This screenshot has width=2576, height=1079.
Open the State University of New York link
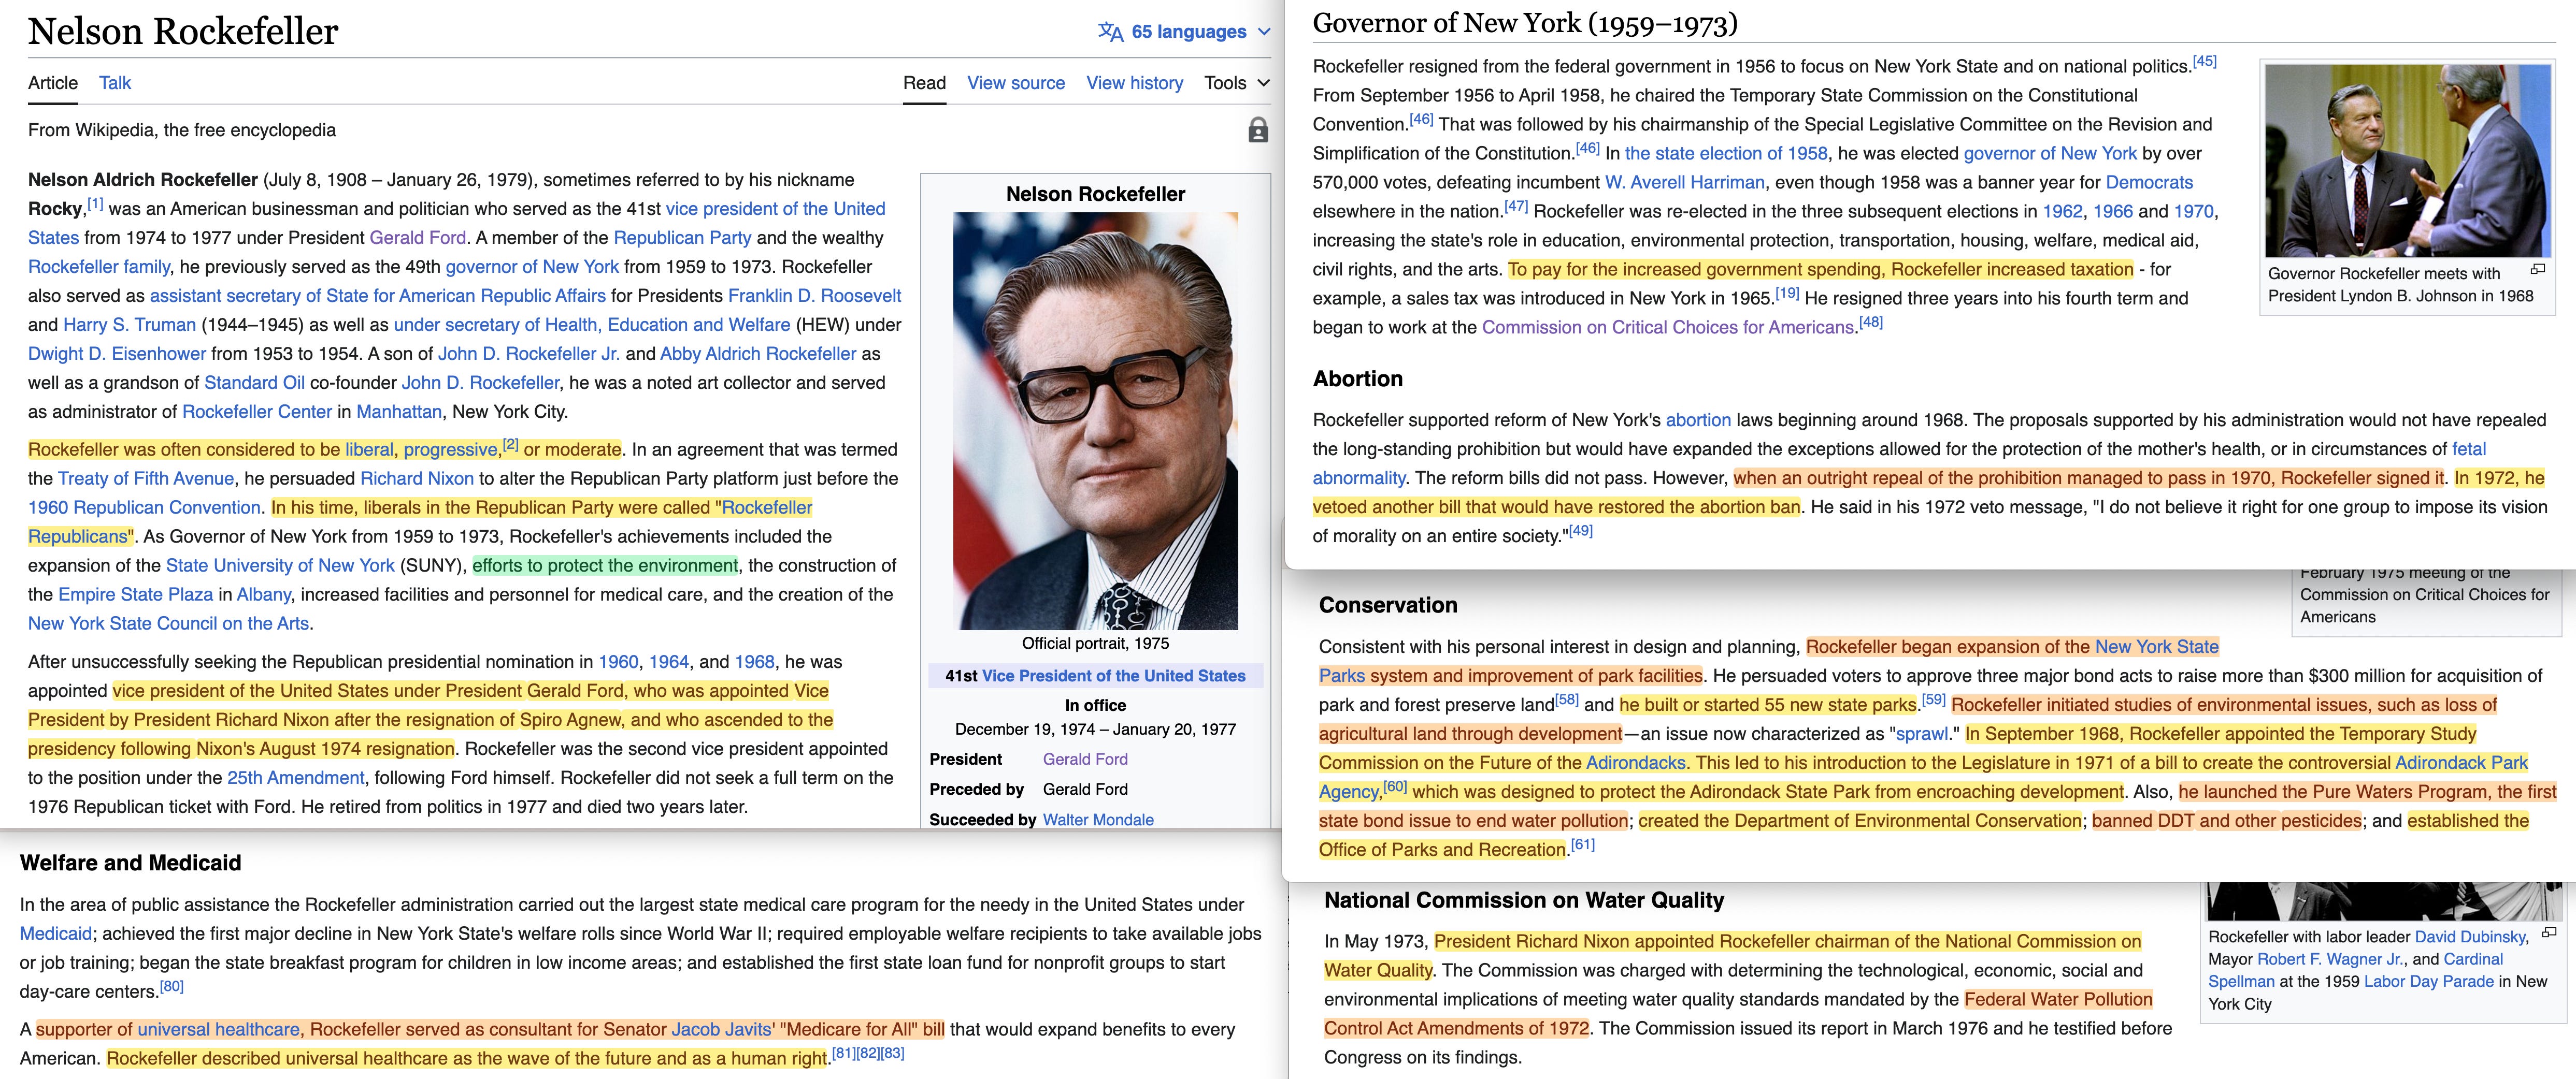[x=280, y=565]
